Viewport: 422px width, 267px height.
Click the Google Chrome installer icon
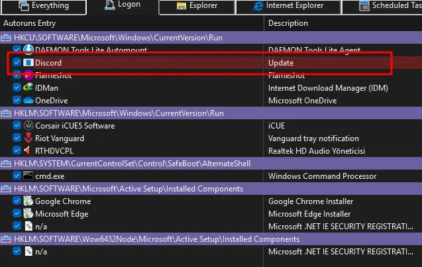pos(28,201)
